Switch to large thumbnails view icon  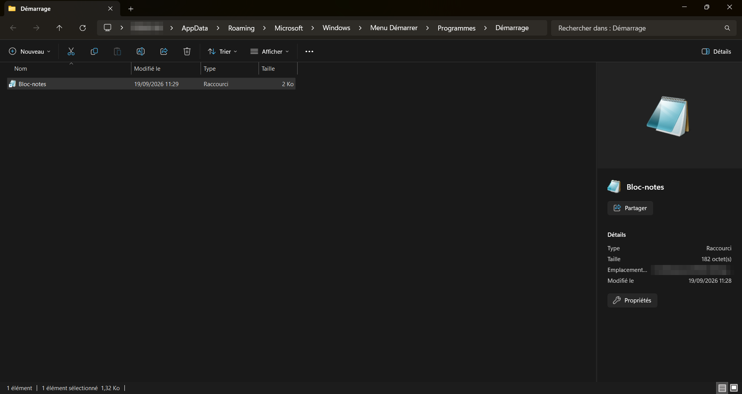pyautogui.click(x=734, y=388)
